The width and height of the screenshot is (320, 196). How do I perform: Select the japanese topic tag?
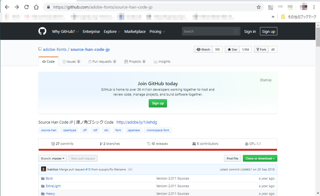[x=134, y=130]
